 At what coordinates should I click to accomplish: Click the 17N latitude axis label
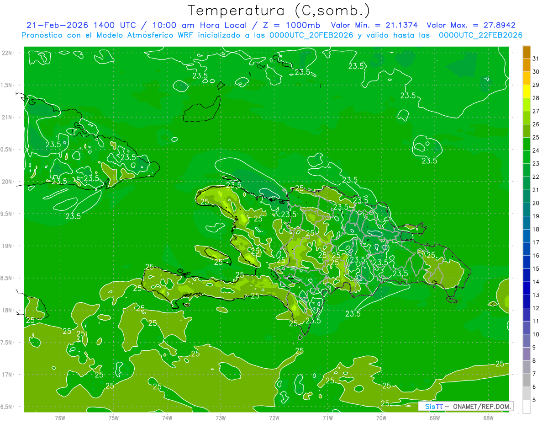[6, 375]
